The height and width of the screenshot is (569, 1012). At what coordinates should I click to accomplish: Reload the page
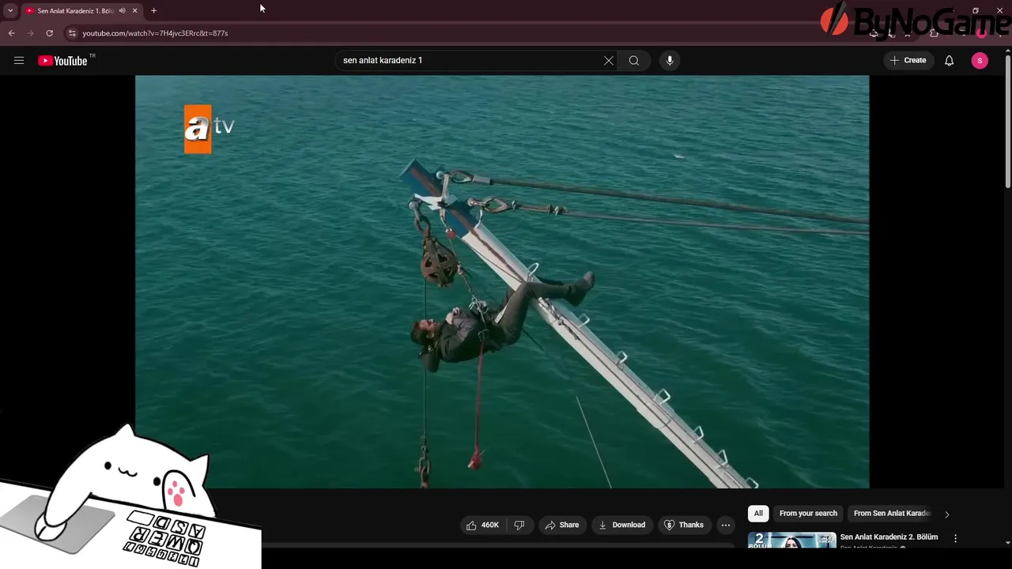point(49,33)
